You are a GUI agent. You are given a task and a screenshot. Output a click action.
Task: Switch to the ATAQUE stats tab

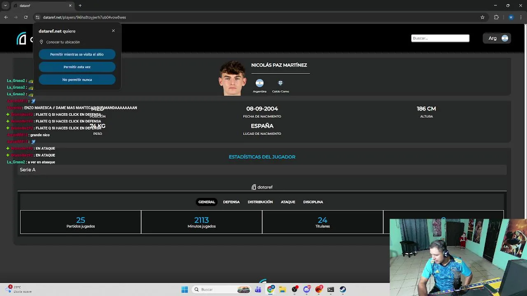point(288,202)
